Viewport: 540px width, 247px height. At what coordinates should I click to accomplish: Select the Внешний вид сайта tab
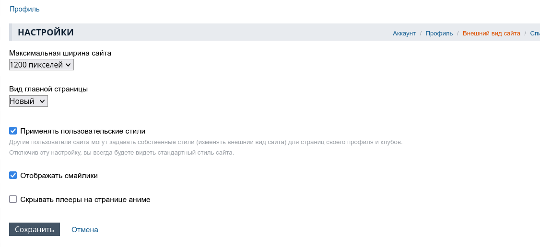pos(491,34)
